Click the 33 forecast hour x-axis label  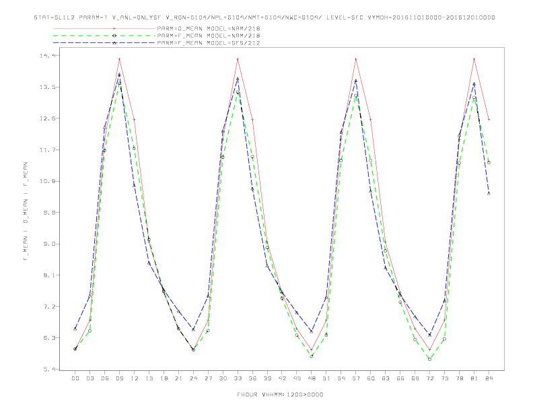click(x=238, y=378)
